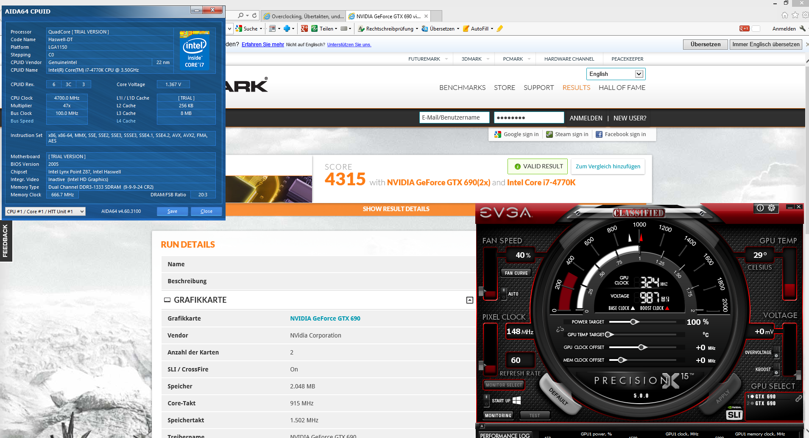The height and width of the screenshot is (438, 809).
Task: Click the ANMELDEN login button
Action: (586, 118)
